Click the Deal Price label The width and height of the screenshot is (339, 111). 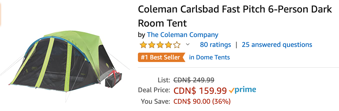pos(154,90)
